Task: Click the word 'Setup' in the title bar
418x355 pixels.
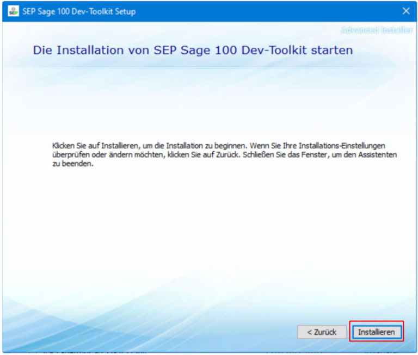Action: pyautogui.click(x=125, y=11)
